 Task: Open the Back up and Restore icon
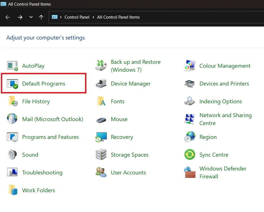point(101,65)
